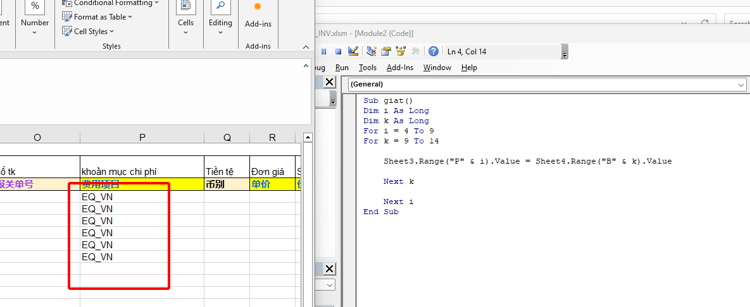Click the 'End Sub' code line
The height and width of the screenshot is (307, 750).
[381, 212]
